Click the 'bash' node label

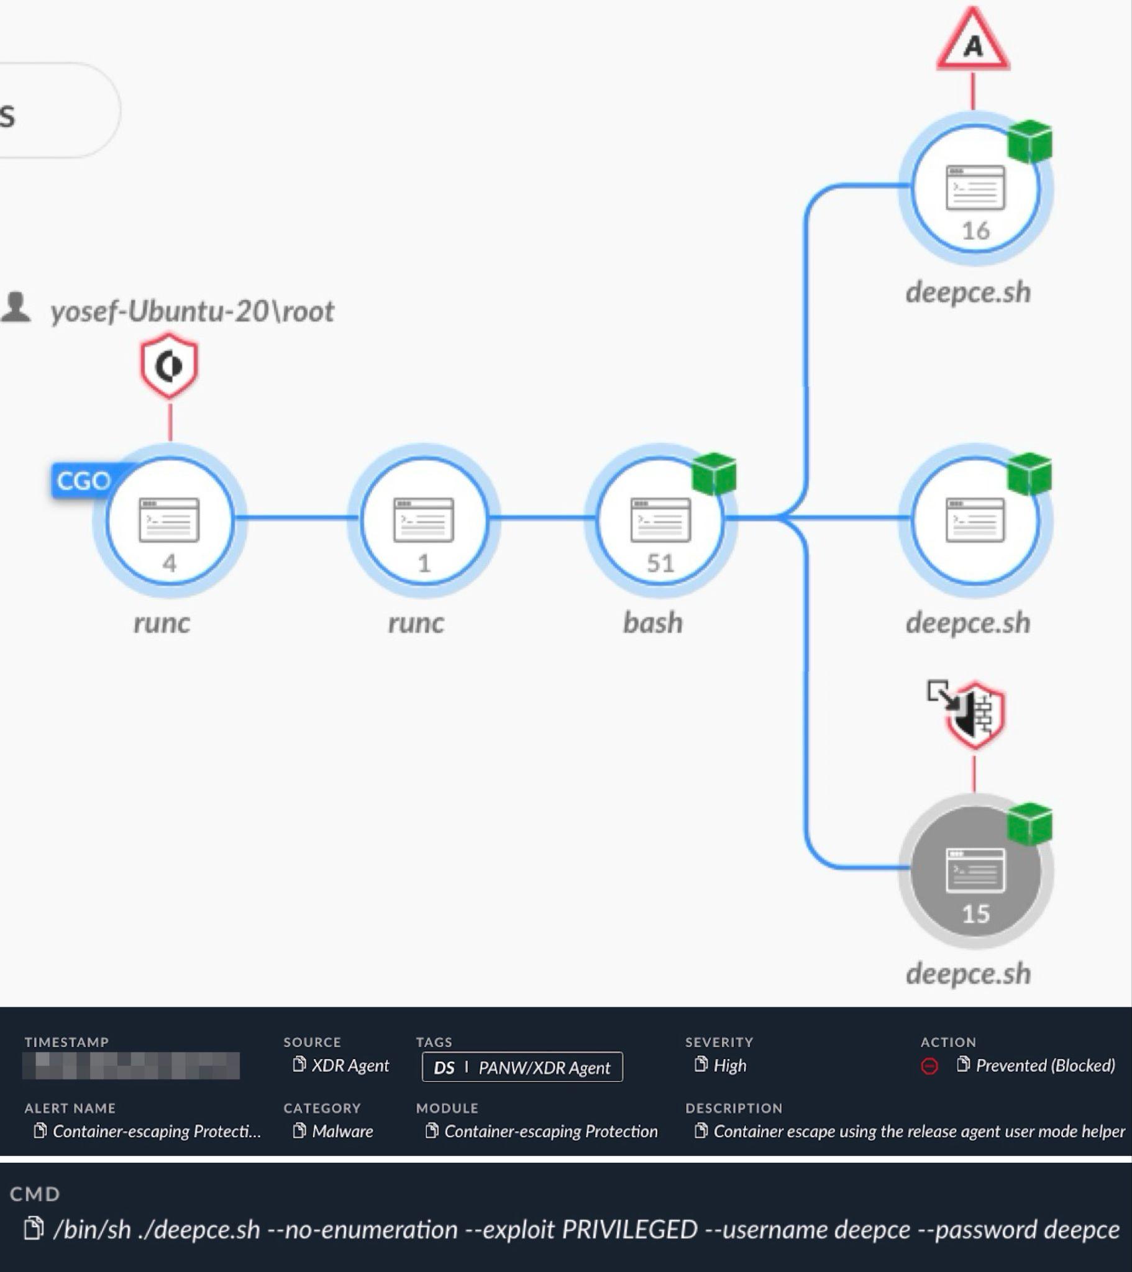[652, 622]
